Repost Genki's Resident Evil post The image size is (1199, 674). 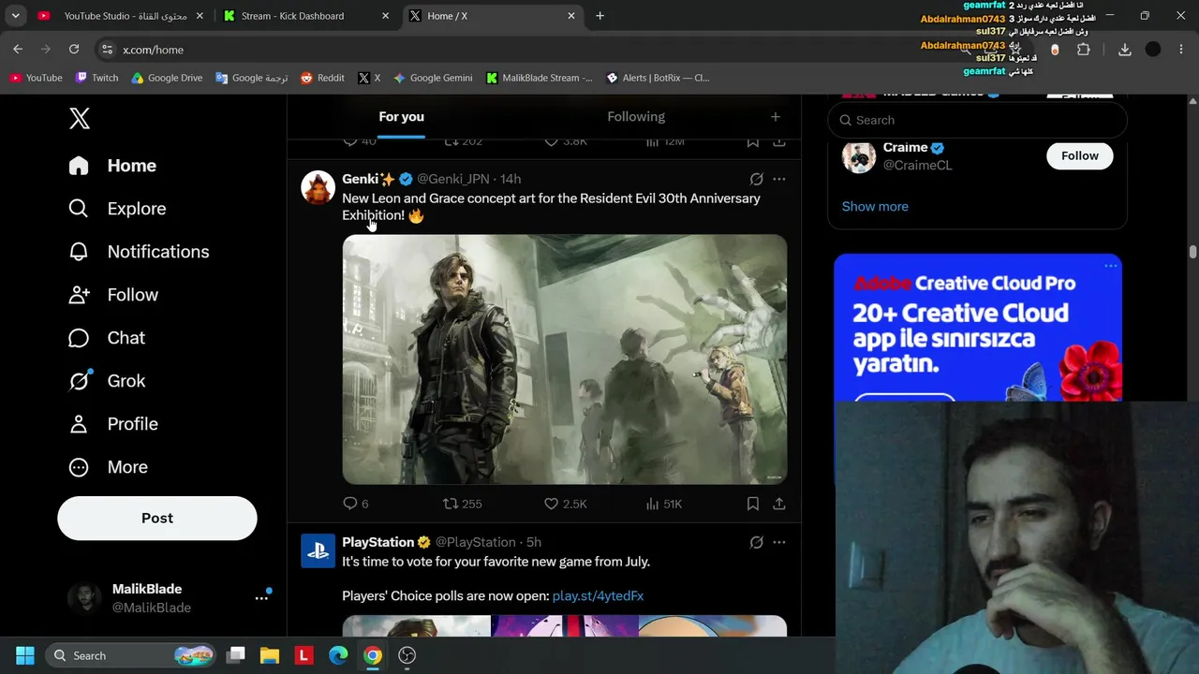click(462, 504)
